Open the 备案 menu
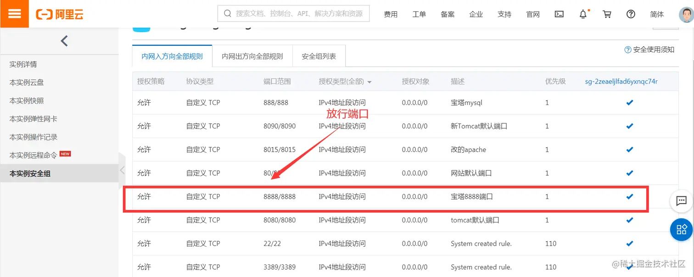This screenshot has width=694, height=277. click(448, 14)
